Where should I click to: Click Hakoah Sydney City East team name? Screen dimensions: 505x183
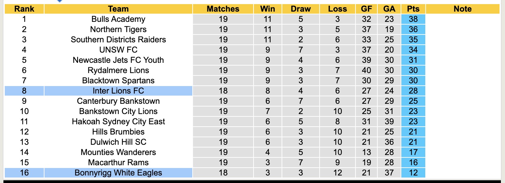pyautogui.click(x=118, y=122)
